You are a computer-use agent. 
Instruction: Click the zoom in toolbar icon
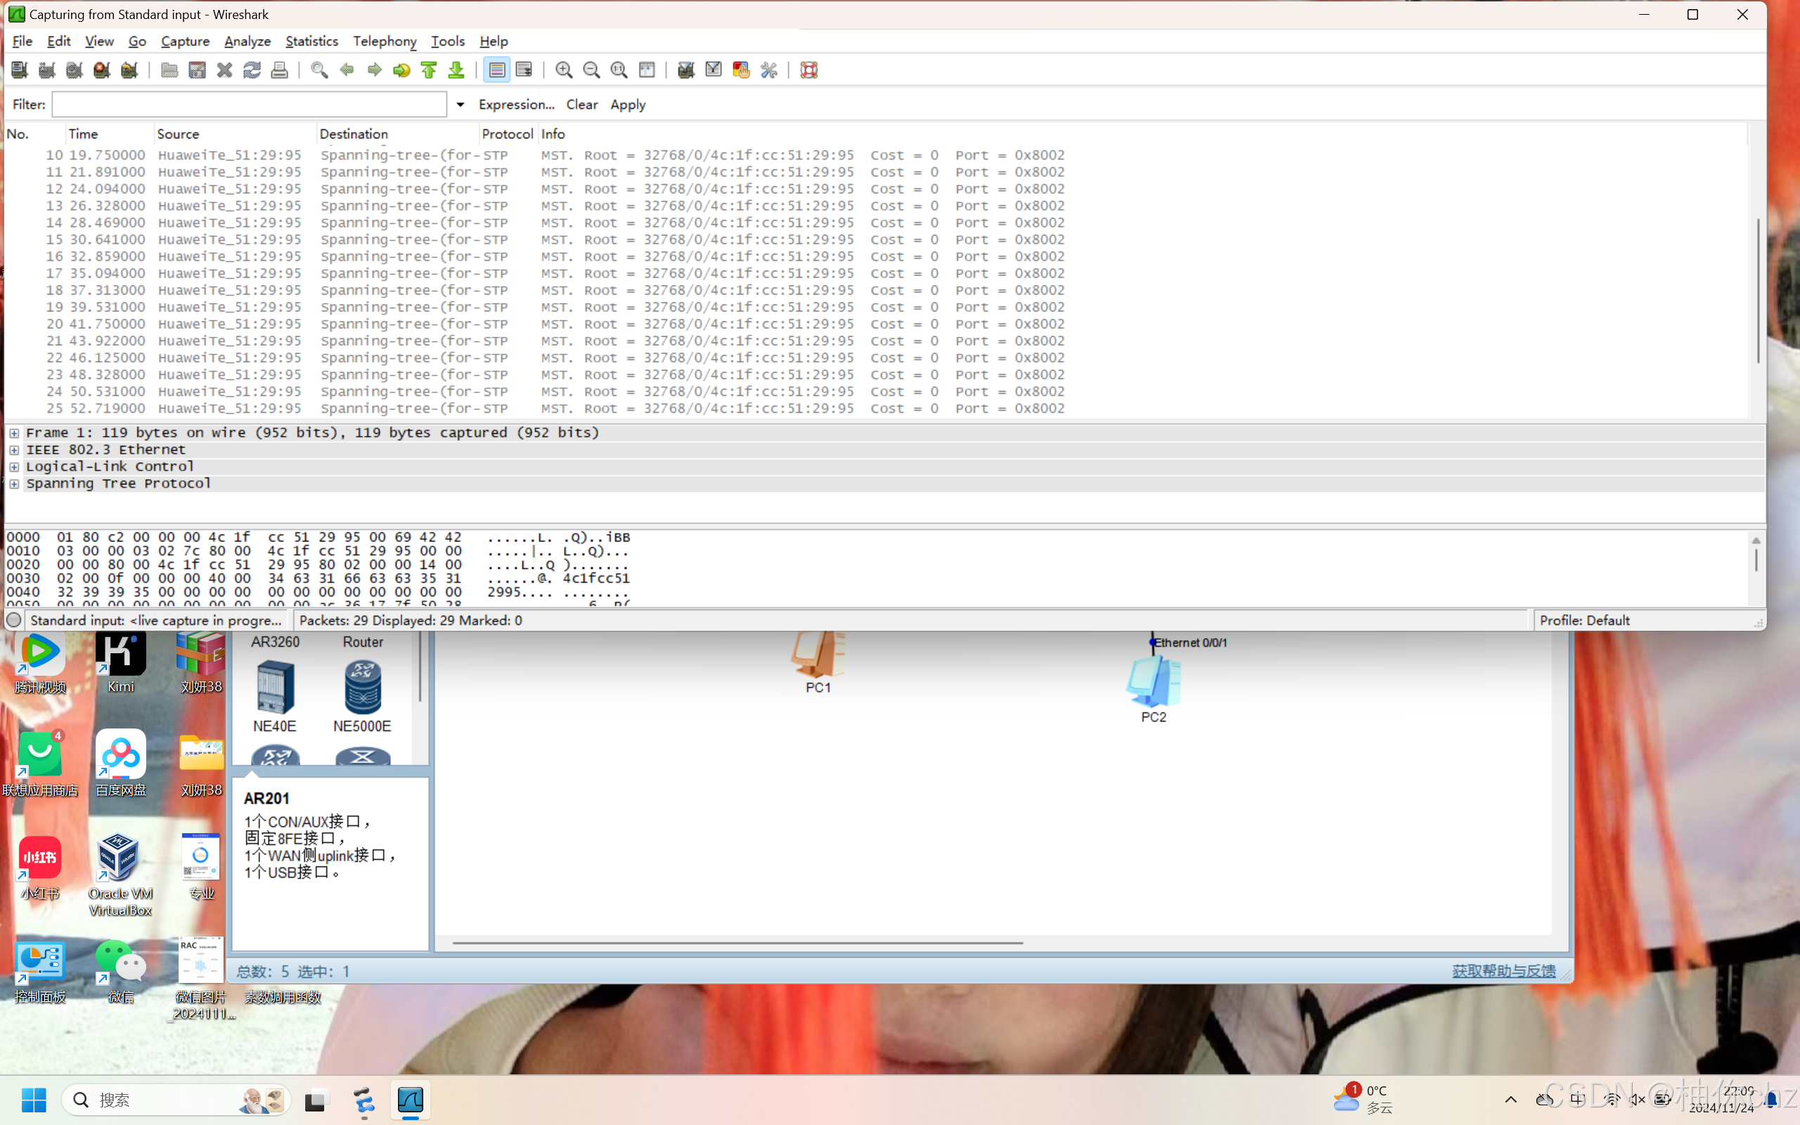[x=564, y=70]
